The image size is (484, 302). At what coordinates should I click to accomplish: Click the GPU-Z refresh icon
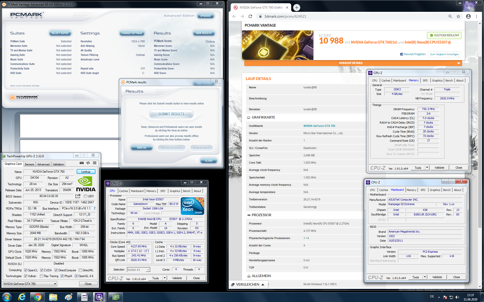88,163
